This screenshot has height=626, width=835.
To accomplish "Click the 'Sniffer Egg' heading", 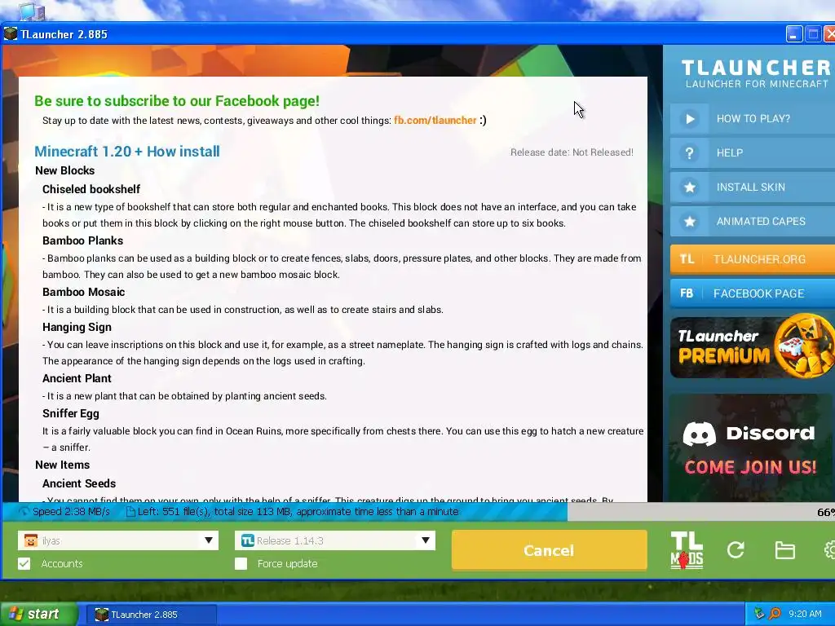I will tap(70, 413).
